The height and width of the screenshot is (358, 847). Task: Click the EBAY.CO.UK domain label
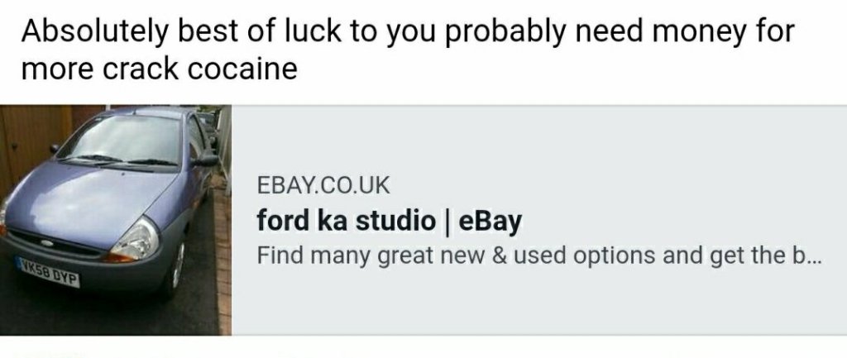323,186
